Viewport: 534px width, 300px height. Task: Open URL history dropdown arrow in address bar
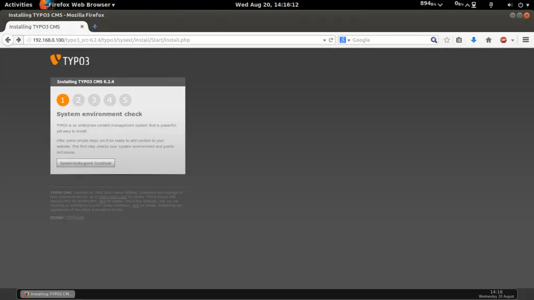coord(324,40)
